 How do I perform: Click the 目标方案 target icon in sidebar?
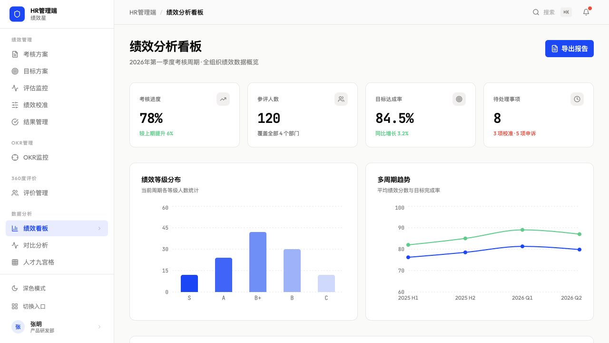tap(15, 71)
